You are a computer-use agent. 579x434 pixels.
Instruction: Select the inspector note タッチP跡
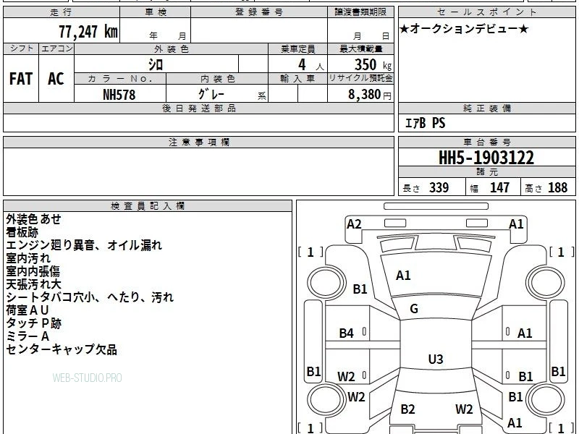[x=33, y=323]
